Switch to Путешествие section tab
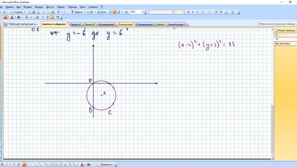This screenshot has width=297, height=167. [125, 25]
